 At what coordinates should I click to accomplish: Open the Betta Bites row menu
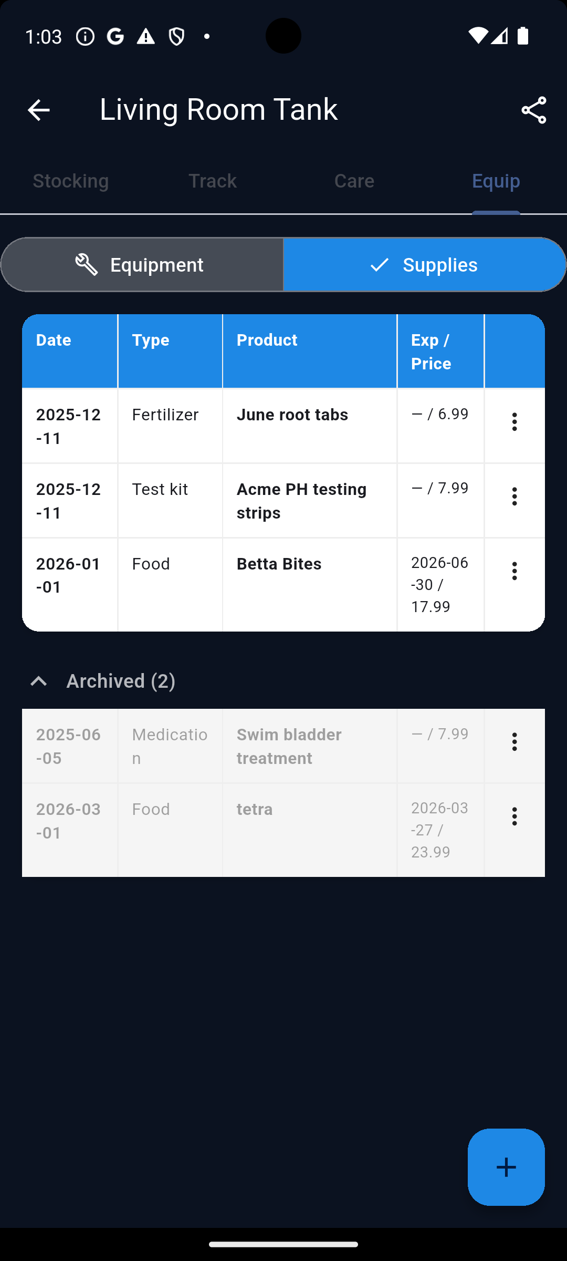click(x=514, y=571)
